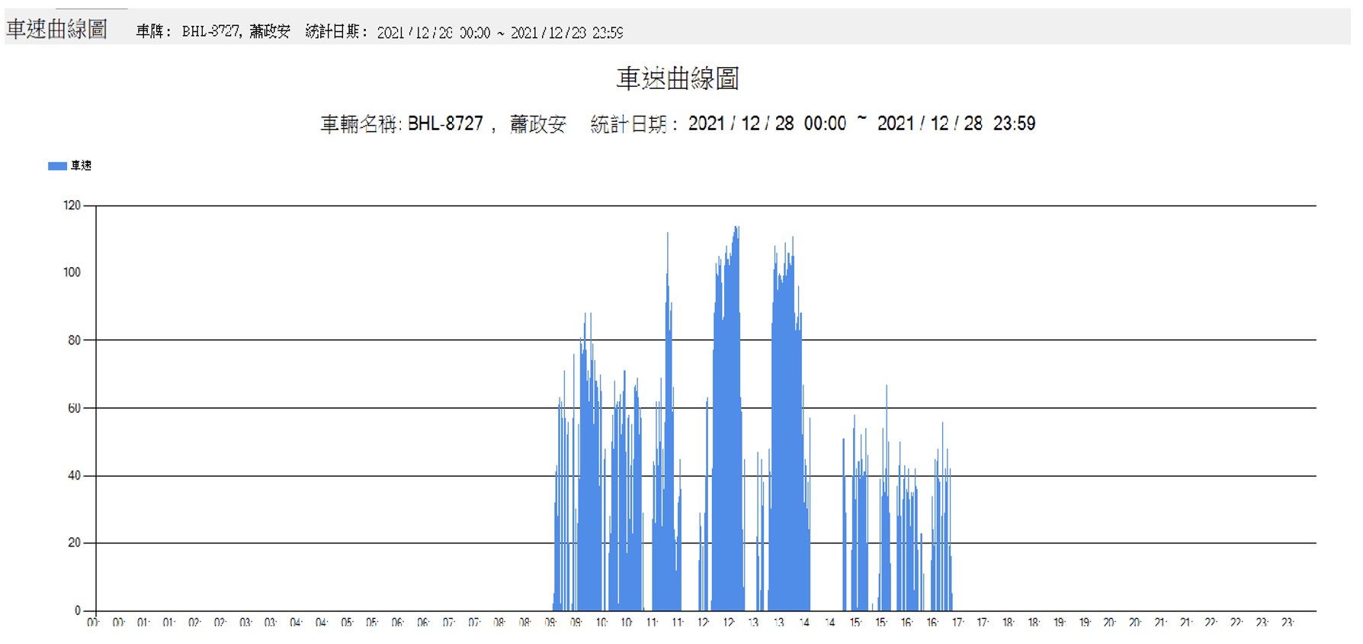
Task: Click the 100 label on the y-axis
Action: coord(72,273)
